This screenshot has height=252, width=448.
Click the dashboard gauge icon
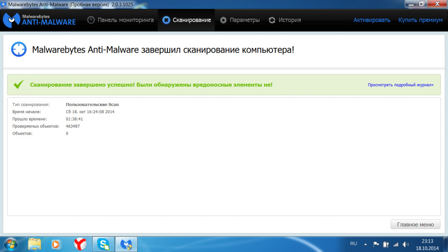tap(91, 20)
